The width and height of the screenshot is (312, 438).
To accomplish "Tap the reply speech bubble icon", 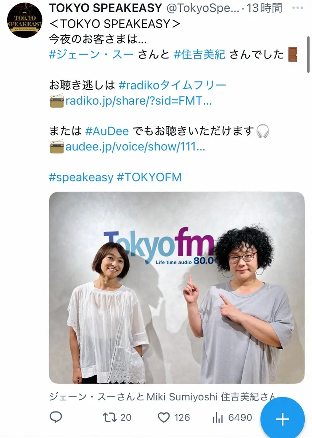I will pyautogui.click(x=56, y=417).
